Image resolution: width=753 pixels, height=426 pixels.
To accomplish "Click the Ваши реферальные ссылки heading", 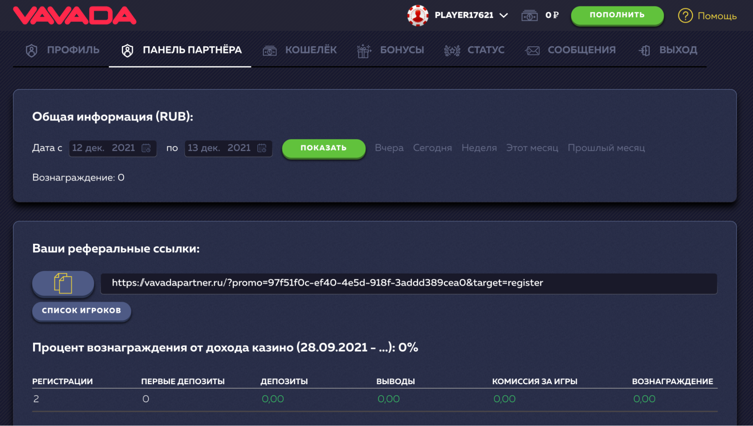I will (116, 249).
